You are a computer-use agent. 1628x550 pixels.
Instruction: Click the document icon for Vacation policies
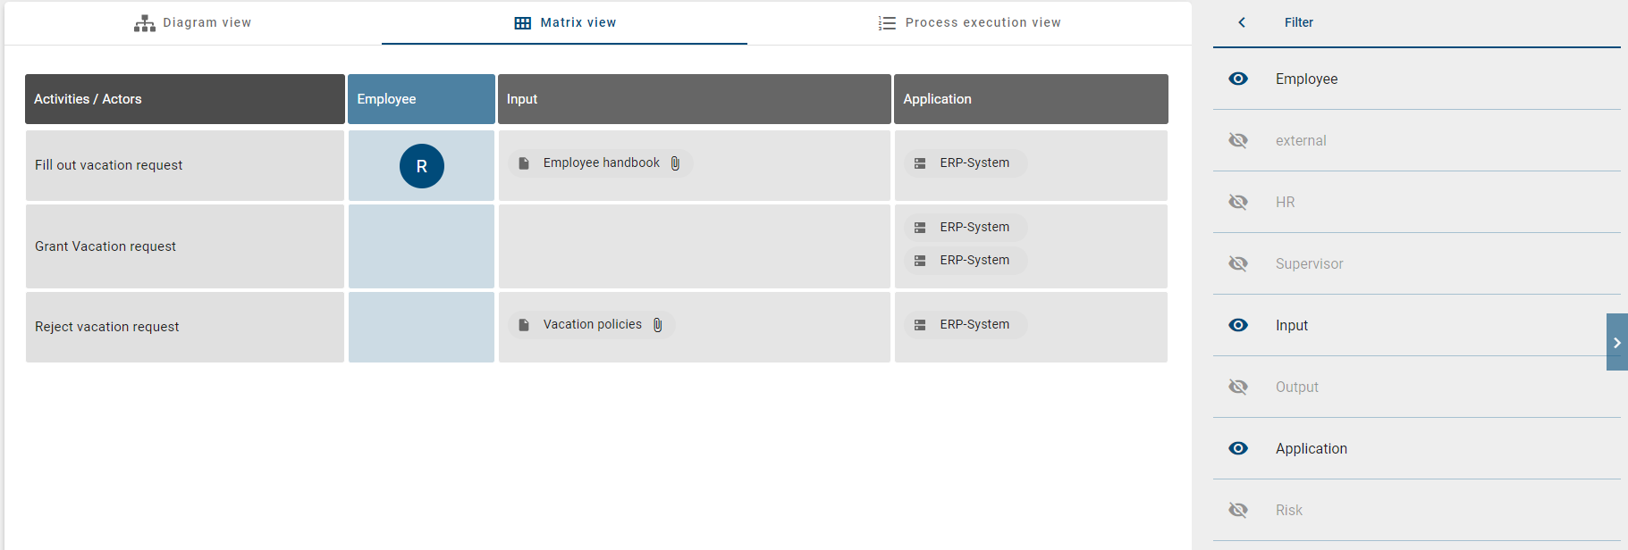point(524,325)
